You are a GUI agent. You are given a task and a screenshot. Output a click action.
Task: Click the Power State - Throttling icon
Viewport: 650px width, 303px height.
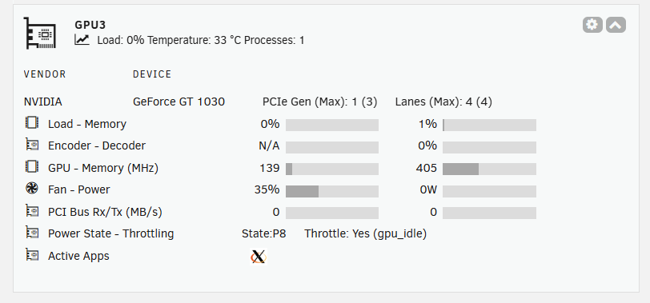(32, 232)
